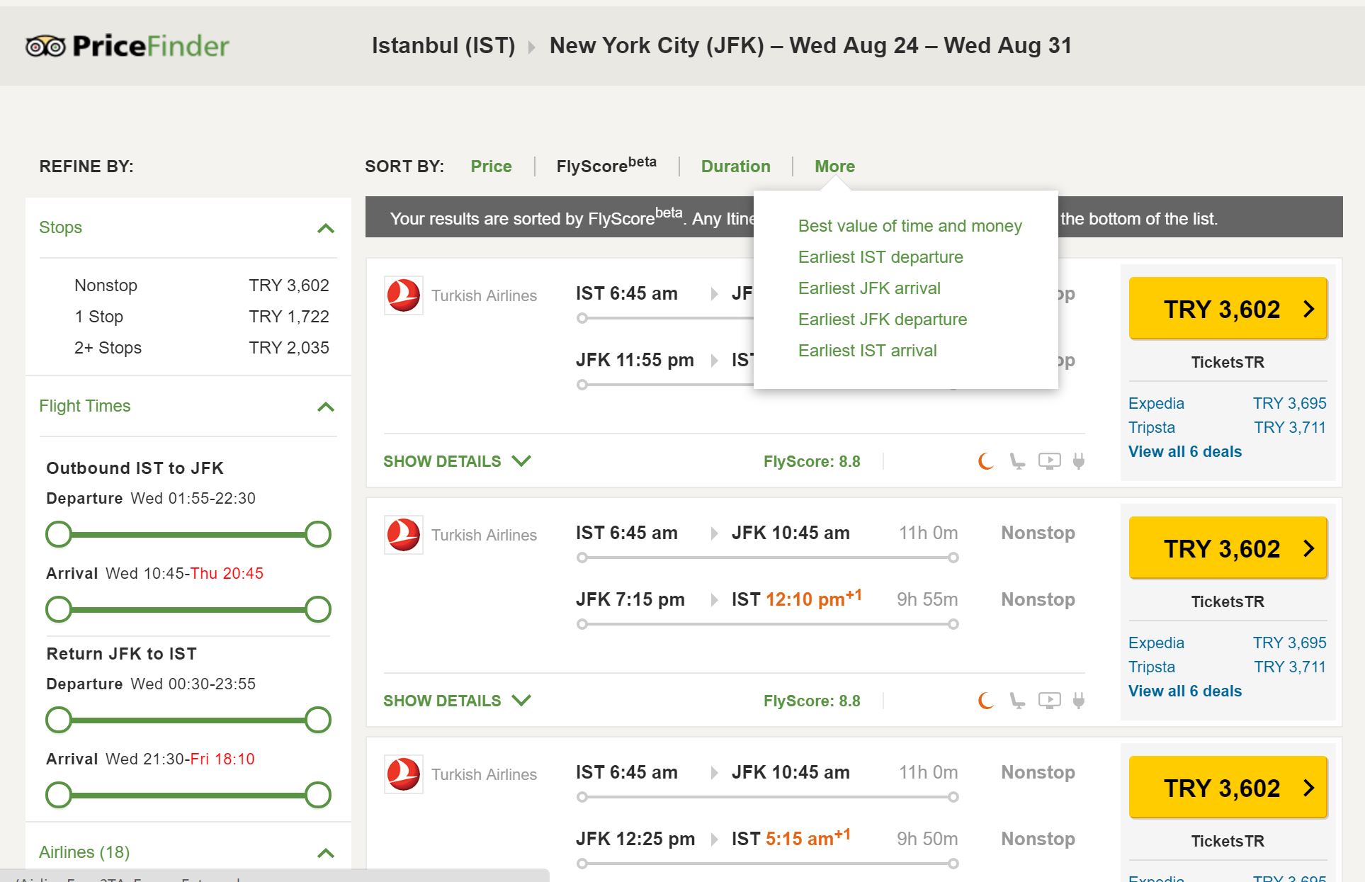Sort results by Duration
Screen dimensions: 1365x882
[736, 166]
